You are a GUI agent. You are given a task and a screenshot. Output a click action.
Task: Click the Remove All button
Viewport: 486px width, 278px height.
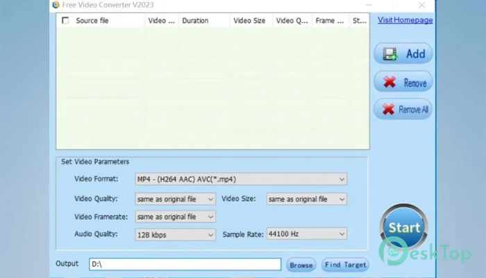(x=403, y=109)
